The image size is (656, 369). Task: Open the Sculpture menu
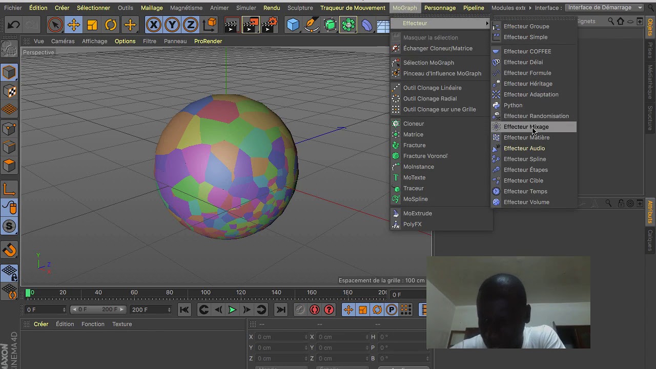point(300,8)
